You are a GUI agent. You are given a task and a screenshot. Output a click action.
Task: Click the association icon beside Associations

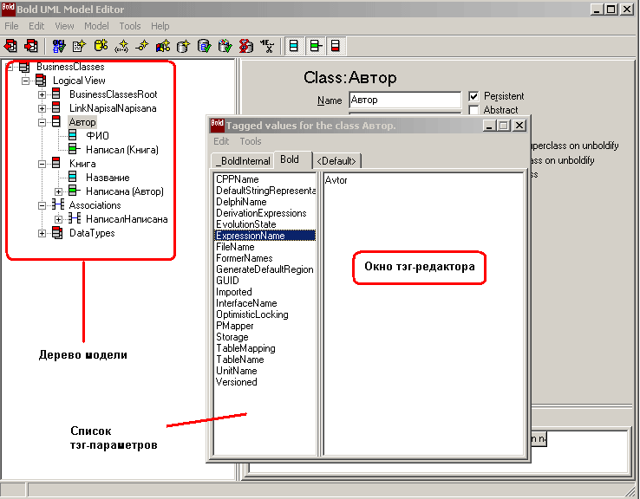(x=57, y=204)
